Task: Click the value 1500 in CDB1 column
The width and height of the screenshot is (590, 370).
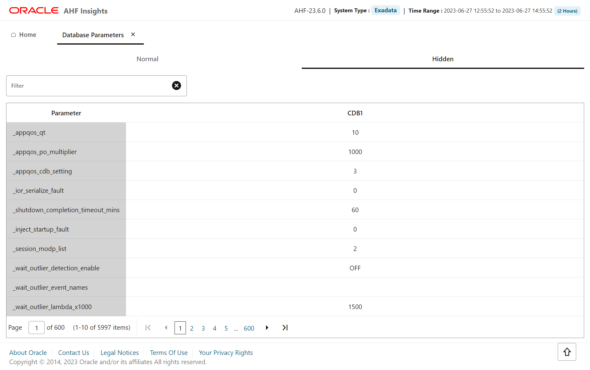Action: [355, 307]
